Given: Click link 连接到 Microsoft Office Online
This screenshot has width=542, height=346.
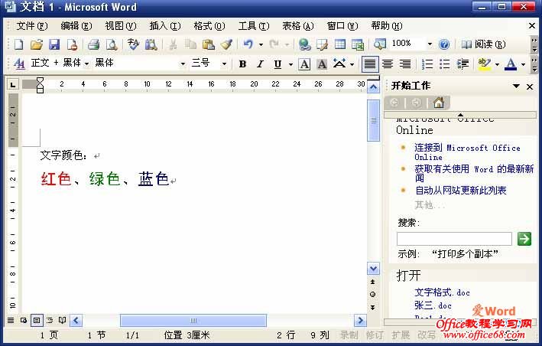Looking at the screenshot, I should tap(467, 152).
